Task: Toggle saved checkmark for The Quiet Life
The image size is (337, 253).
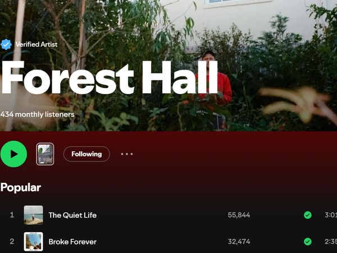Action: 308,215
